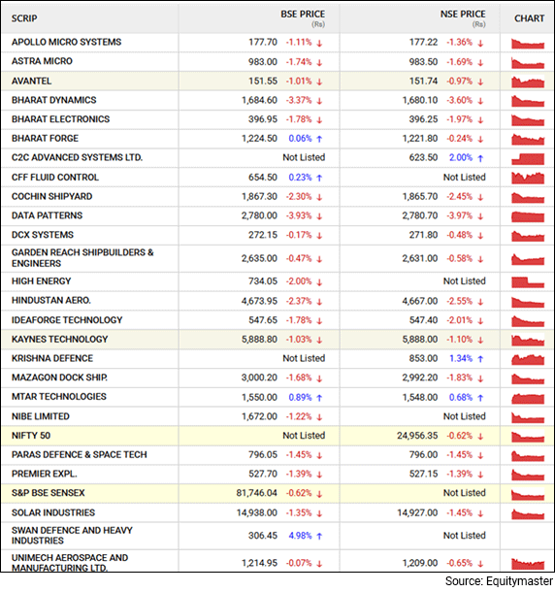The height and width of the screenshot is (592, 555).
Task: Open the ASTRA MICRO scrip link
Action: [42, 61]
